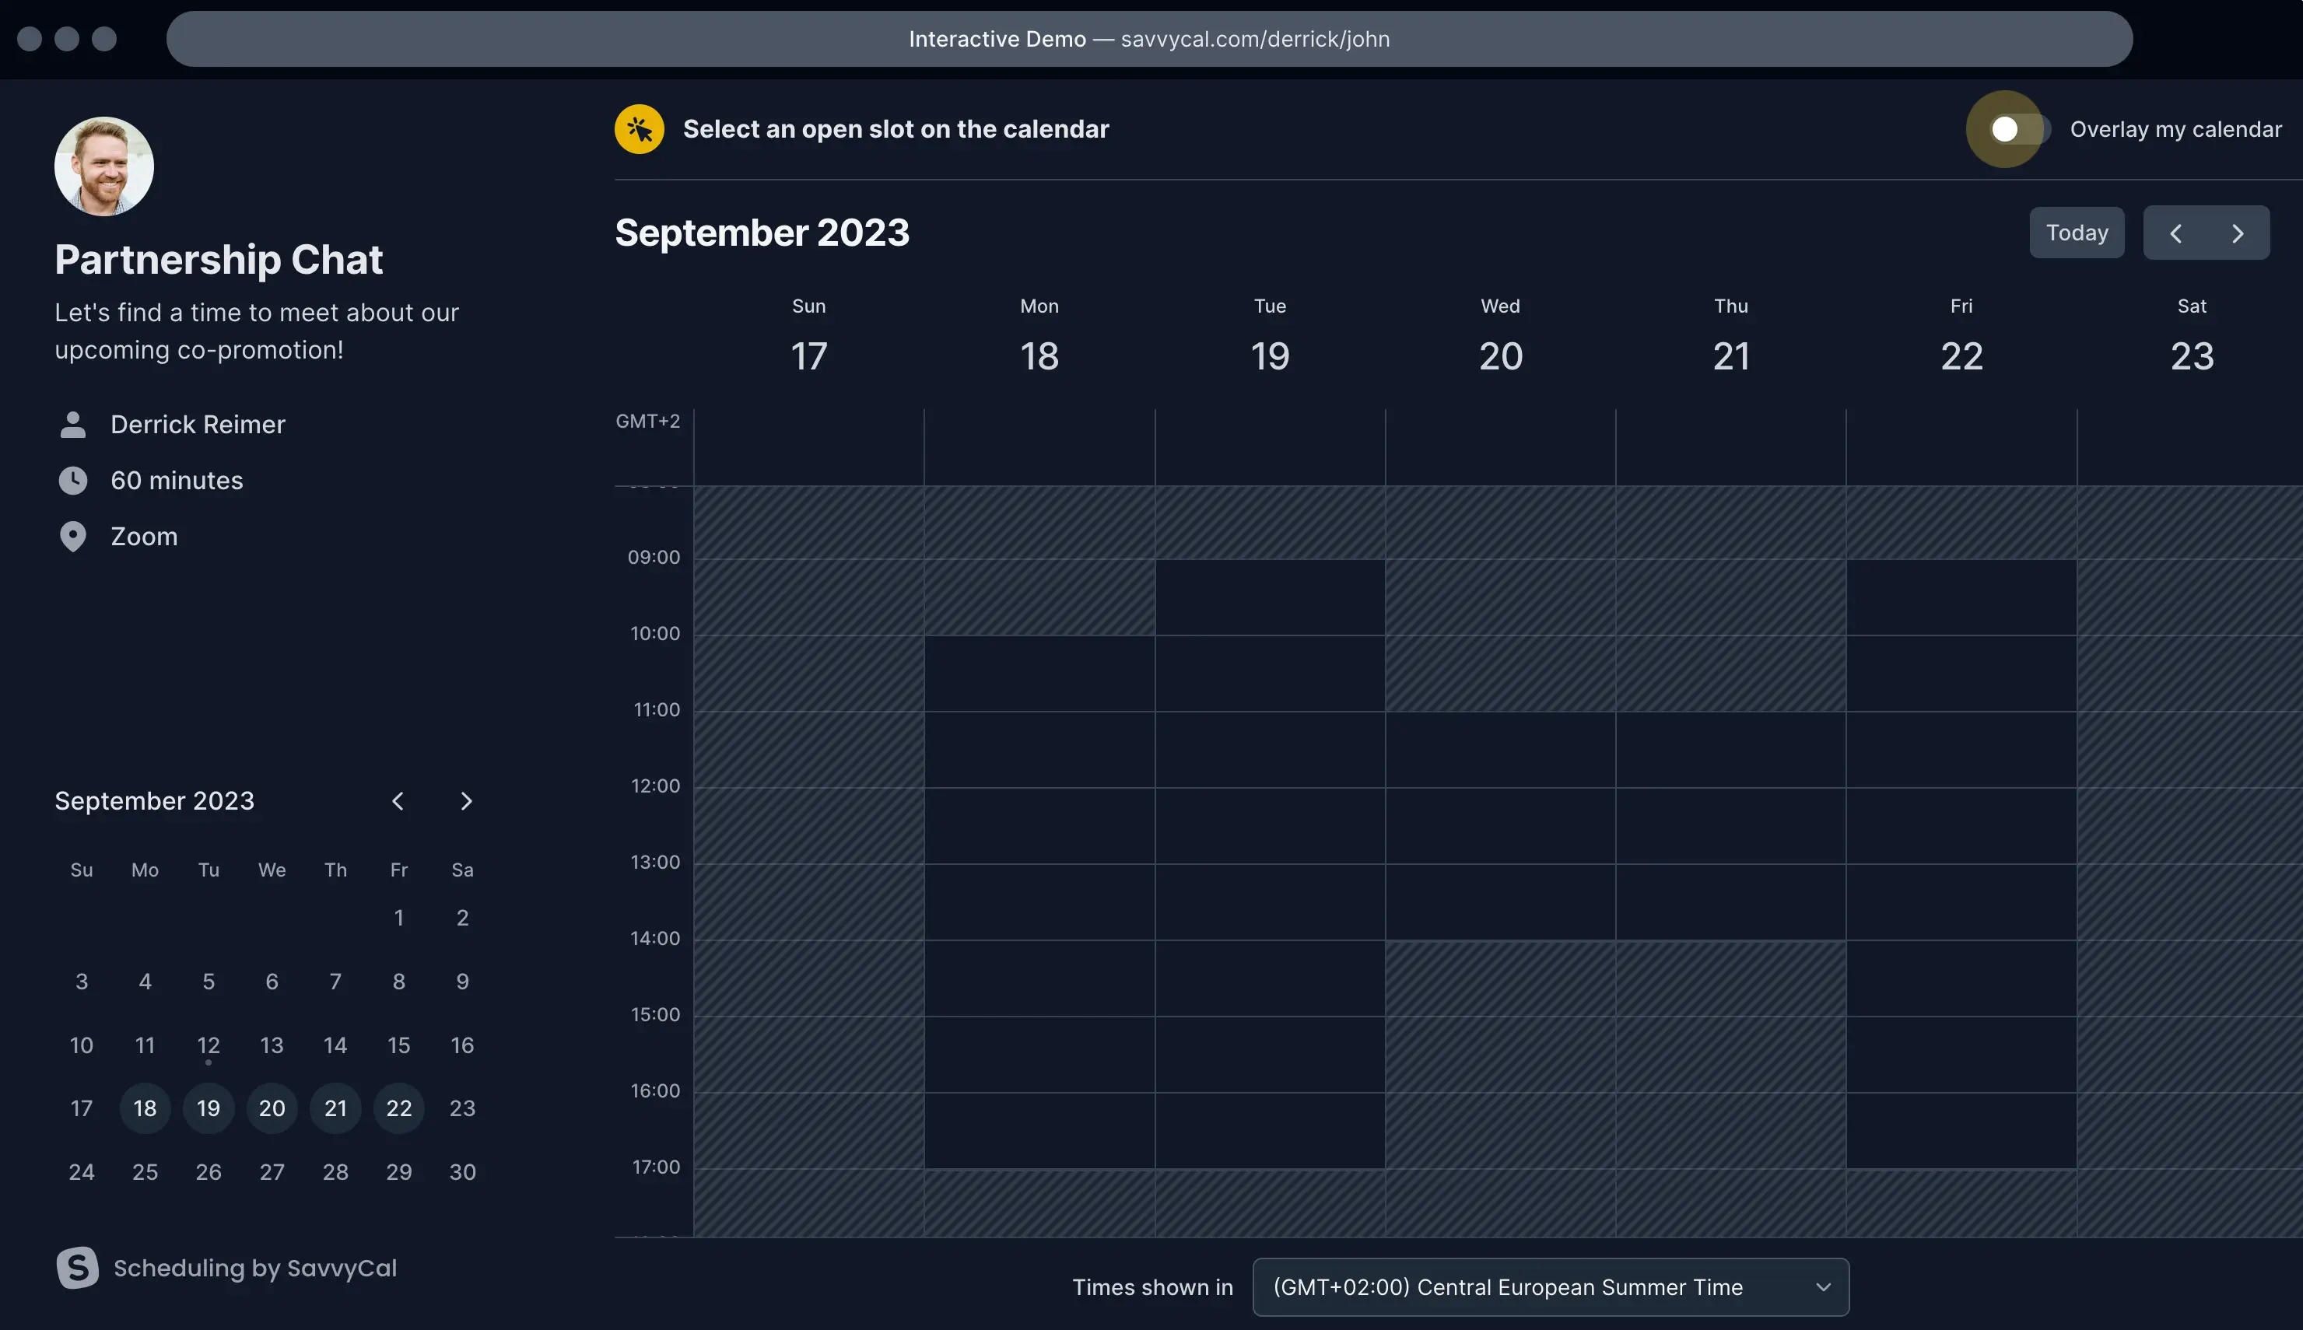The height and width of the screenshot is (1330, 2303).
Task: Click the September 2023 heading above the calendar
Action: point(762,233)
